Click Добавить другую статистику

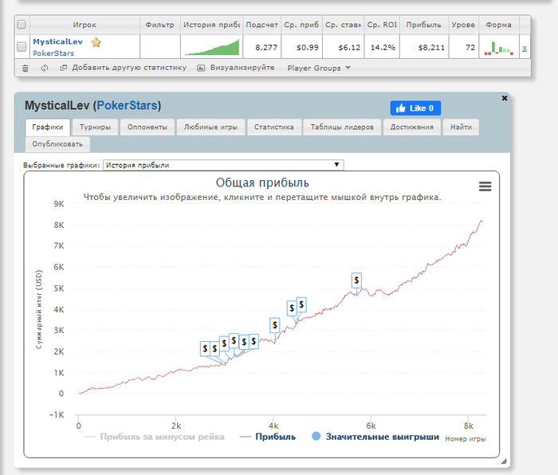[x=123, y=68]
